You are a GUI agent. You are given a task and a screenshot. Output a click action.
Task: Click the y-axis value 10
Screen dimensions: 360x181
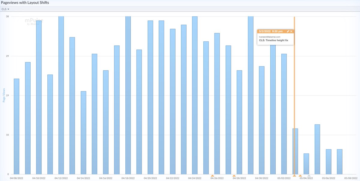click(x=7, y=135)
